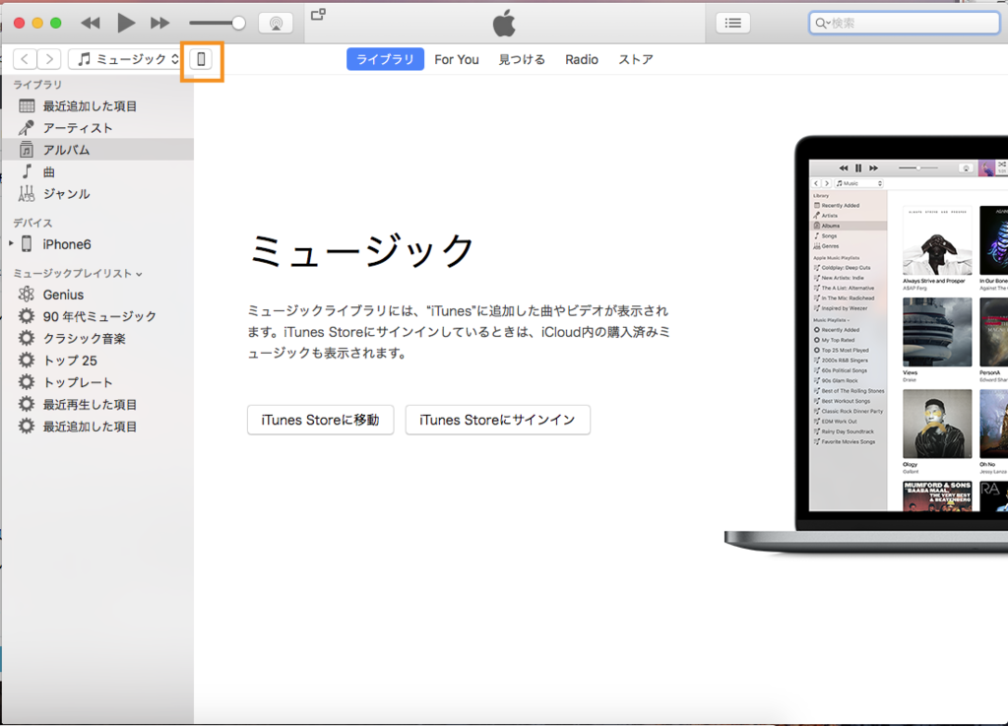Adjust the volume slider knob

pyautogui.click(x=238, y=24)
